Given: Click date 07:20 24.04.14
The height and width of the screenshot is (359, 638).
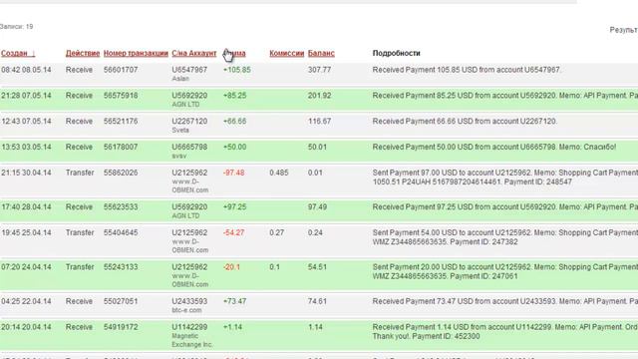Looking at the screenshot, I should pos(27,267).
